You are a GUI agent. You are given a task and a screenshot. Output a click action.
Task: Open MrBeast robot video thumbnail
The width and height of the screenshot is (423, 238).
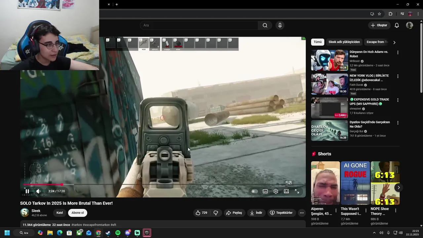coord(329,60)
